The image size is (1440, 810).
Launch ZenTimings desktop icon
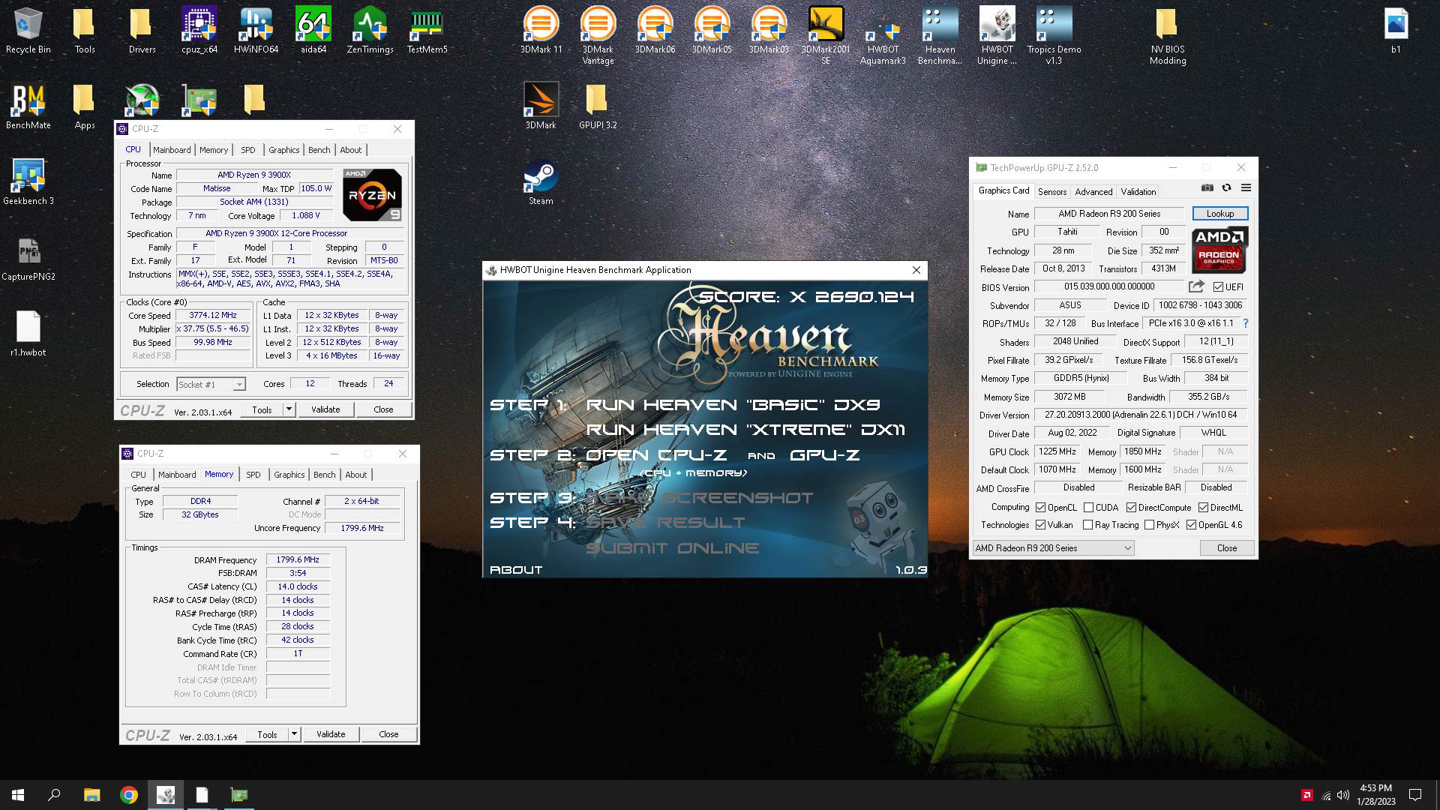[370, 30]
